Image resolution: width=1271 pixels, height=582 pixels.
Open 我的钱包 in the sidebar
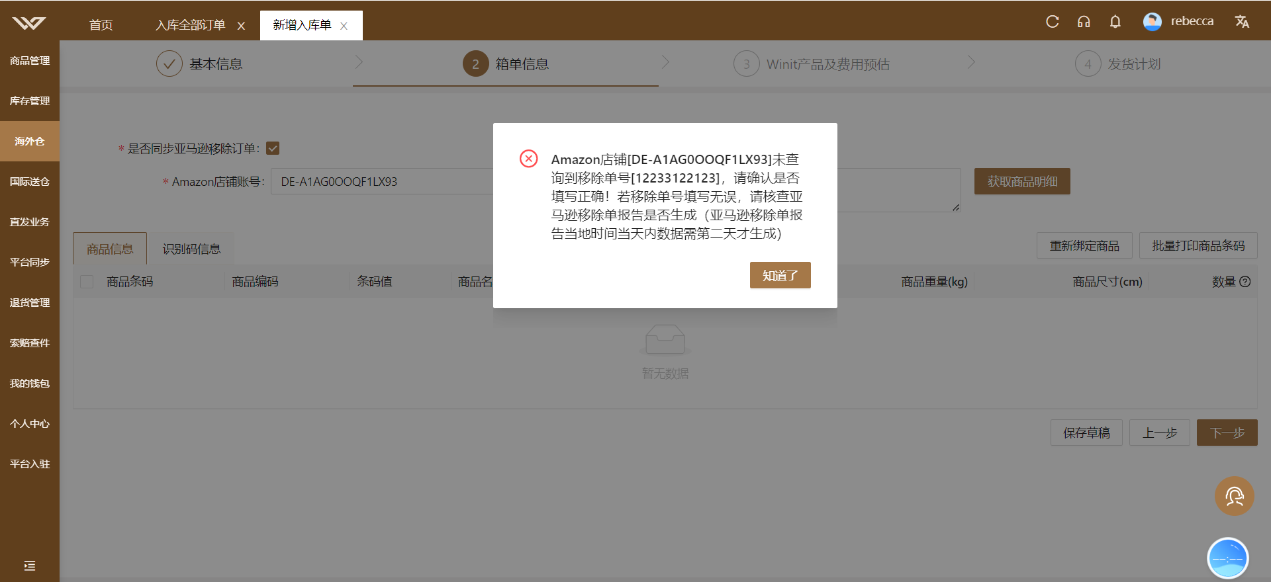(x=30, y=383)
